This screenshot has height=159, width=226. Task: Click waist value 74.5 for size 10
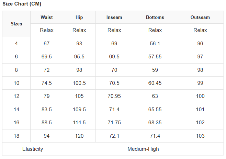[x=47, y=83]
